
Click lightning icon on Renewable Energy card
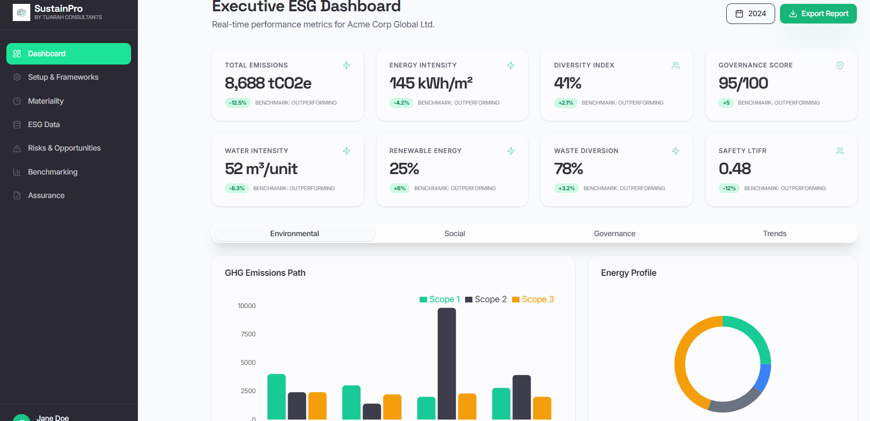[511, 151]
